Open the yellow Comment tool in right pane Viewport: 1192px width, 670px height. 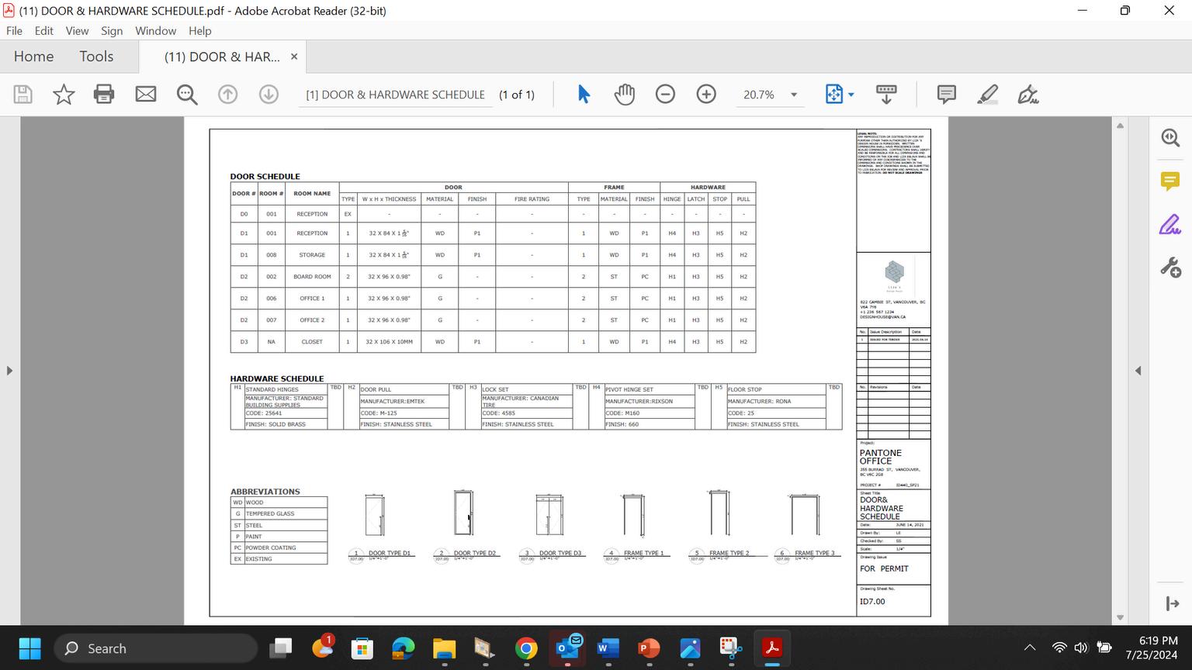tap(1171, 181)
